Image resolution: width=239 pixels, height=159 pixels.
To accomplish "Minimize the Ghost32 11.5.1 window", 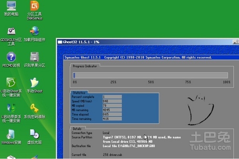I will tap(235, 42).
